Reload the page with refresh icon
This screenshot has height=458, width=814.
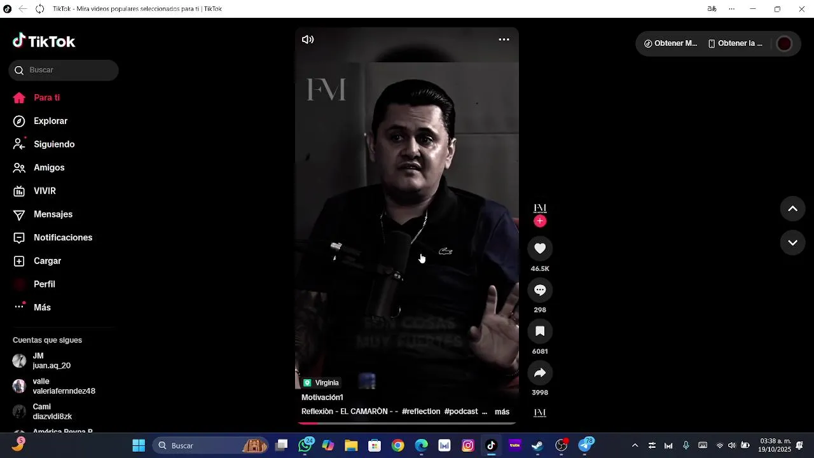tap(39, 9)
